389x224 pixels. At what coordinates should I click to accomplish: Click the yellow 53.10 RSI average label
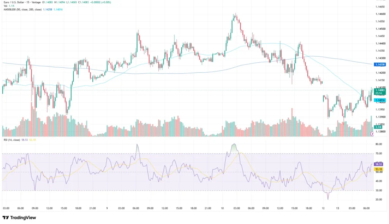pyautogui.click(x=379, y=169)
